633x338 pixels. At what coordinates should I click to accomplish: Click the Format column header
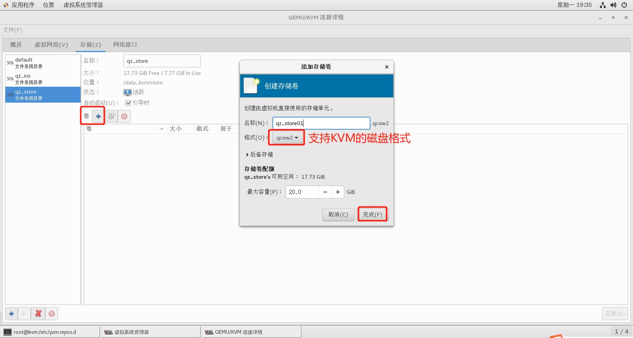click(206, 129)
